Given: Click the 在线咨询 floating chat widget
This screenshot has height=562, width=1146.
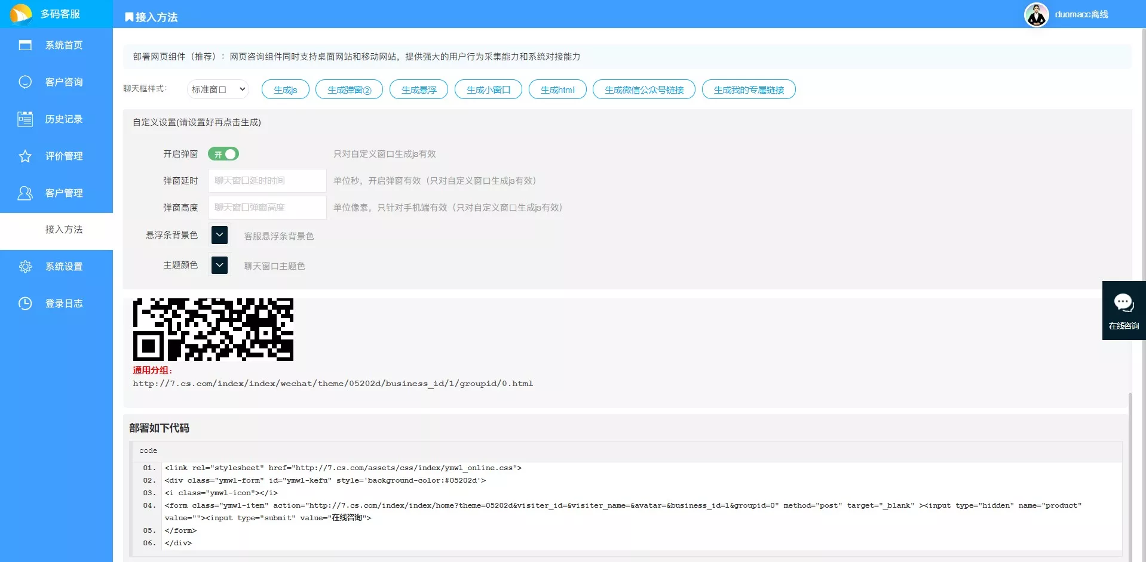Looking at the screenshot, I should (x=1123, y=310).
